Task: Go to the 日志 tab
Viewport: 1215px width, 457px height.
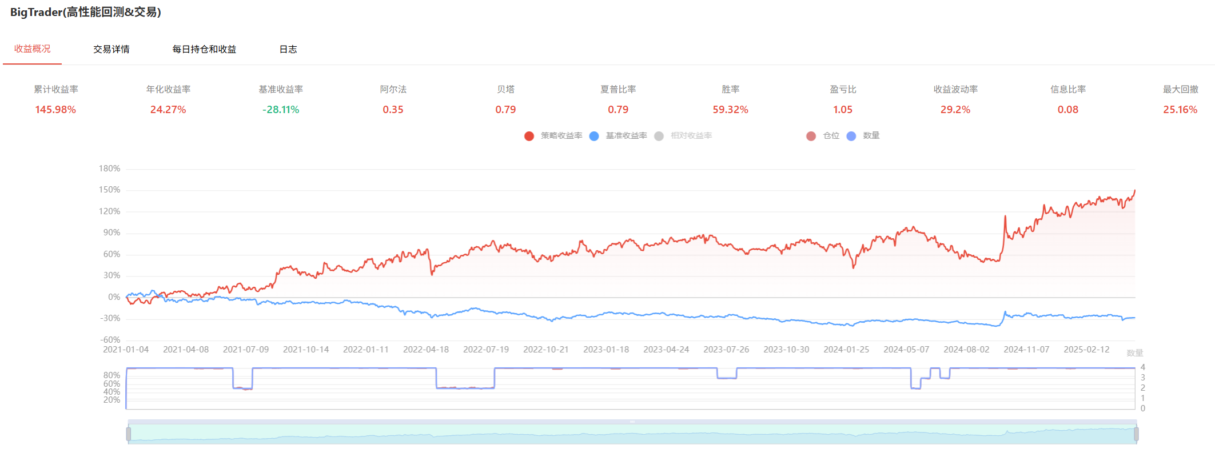Action: pyautogui.click(x=288, y=49)
